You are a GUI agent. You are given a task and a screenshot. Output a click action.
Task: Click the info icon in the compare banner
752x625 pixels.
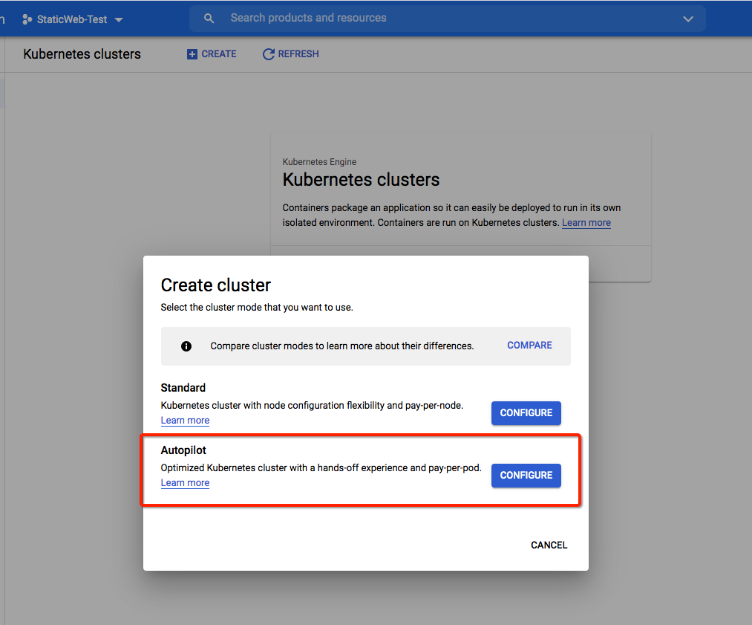(186, 346)
